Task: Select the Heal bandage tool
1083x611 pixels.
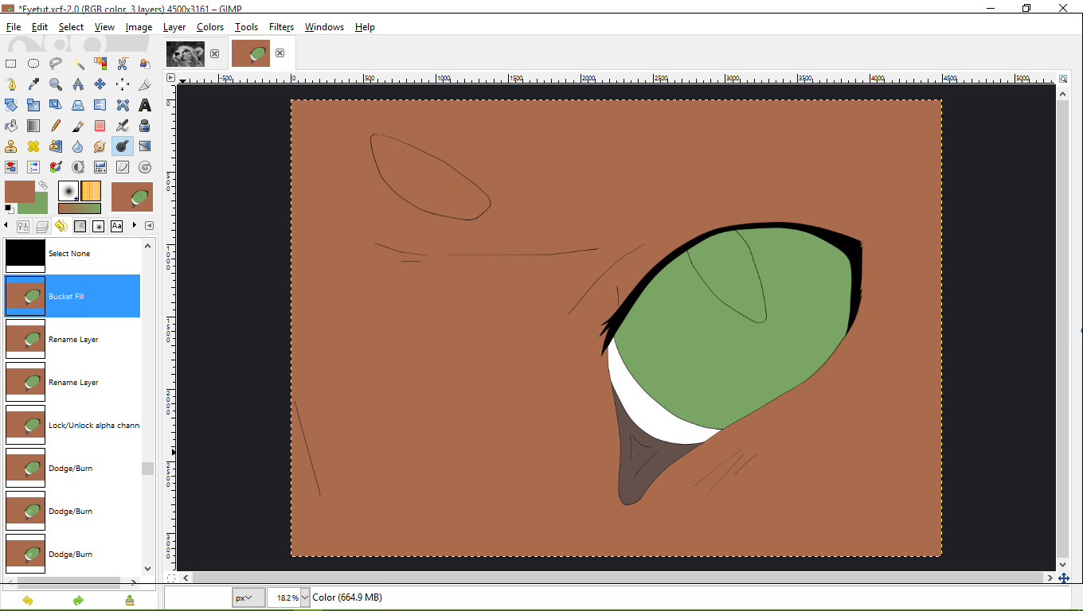Action: click(33, 146)
